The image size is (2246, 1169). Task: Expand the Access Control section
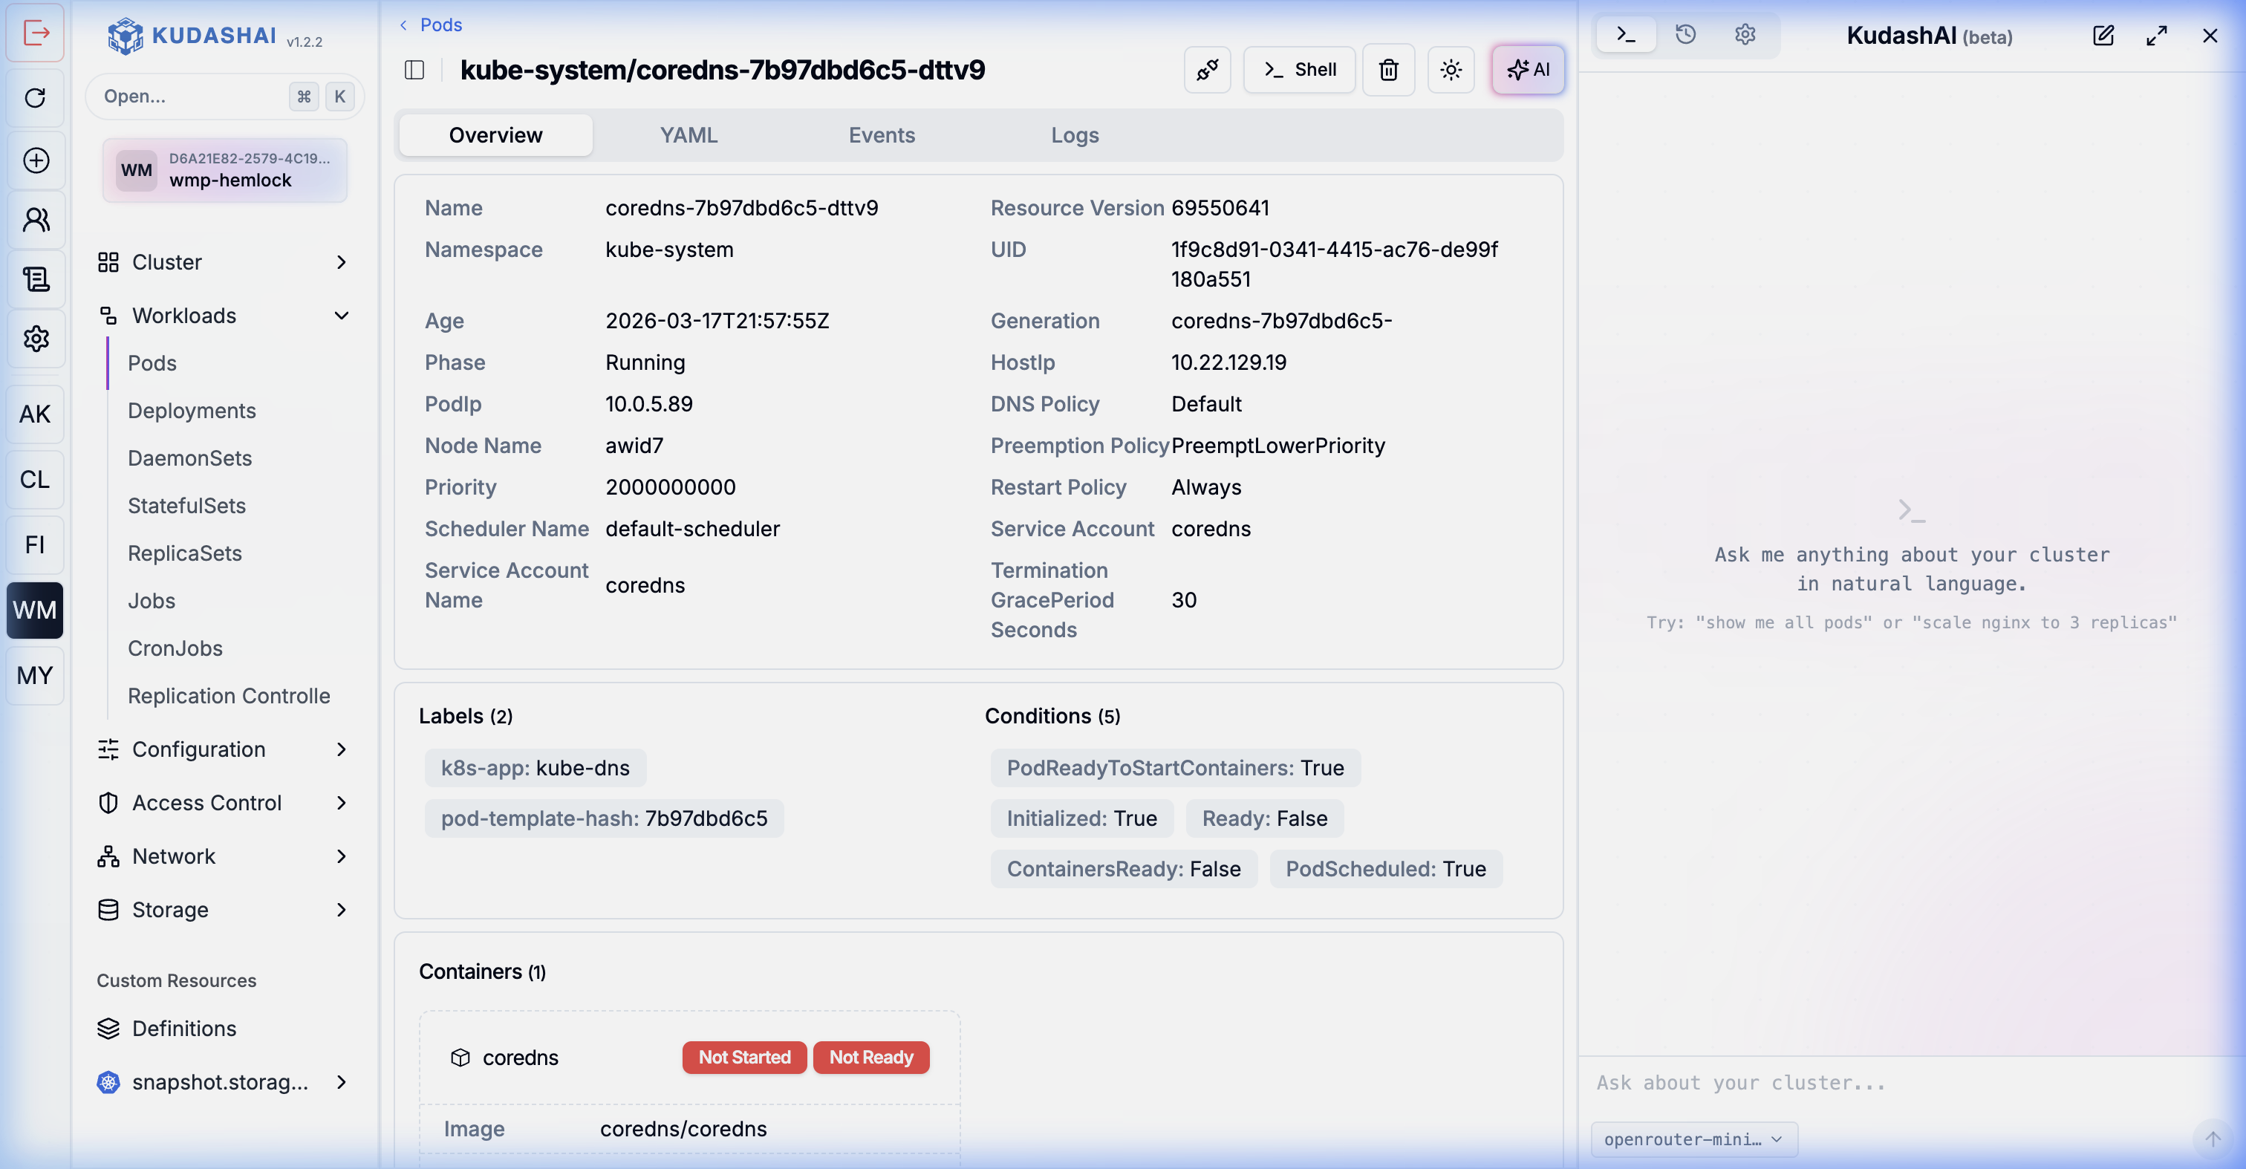coord(224,803)
